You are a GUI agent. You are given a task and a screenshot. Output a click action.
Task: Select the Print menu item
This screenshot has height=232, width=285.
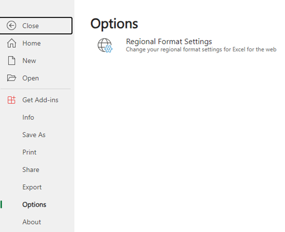point(30,152)
